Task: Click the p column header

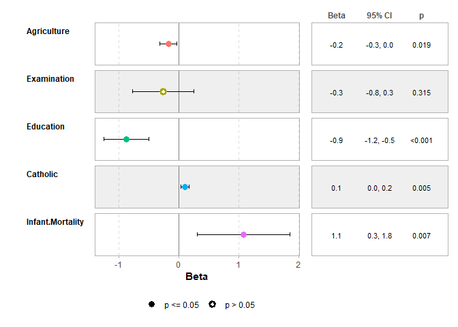Action: [x=421, y=15]
